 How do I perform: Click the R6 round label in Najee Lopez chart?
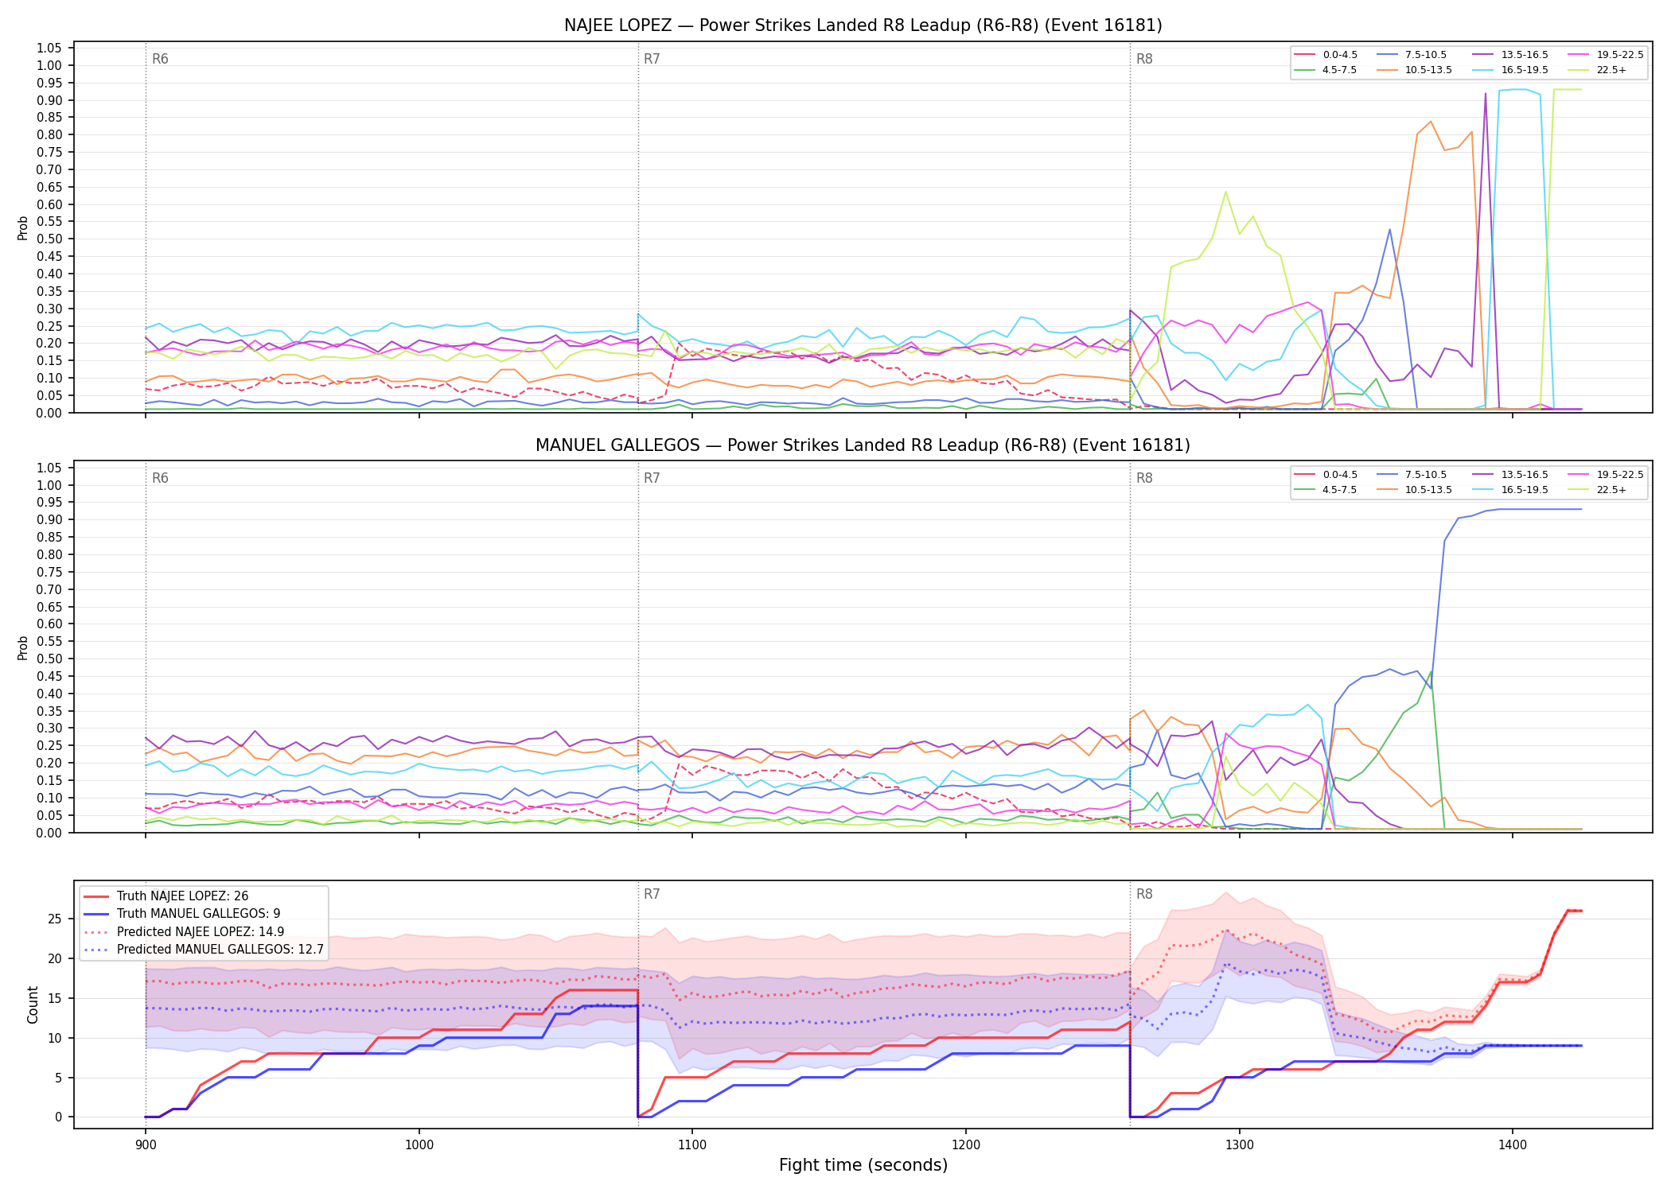tap(160, 59)
